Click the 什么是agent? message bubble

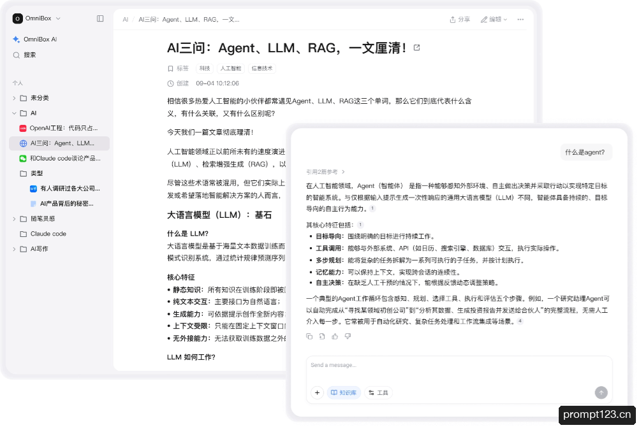point(586,152)
